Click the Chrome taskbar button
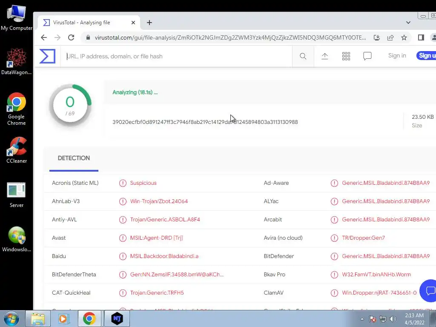Viewport: 436px width, 327px height. (89, 318)
